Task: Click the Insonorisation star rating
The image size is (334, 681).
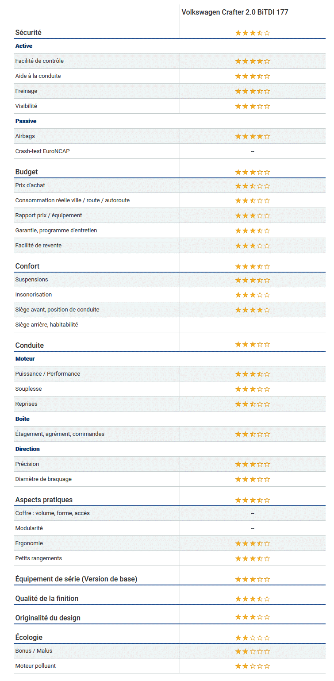Action: pos(252,295)
